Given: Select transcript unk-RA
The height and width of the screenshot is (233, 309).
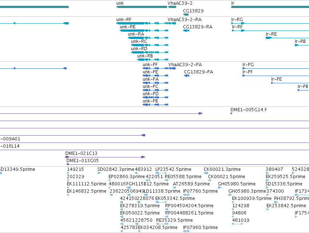Looking at the screenshot, I should click(x=148, y=38).
